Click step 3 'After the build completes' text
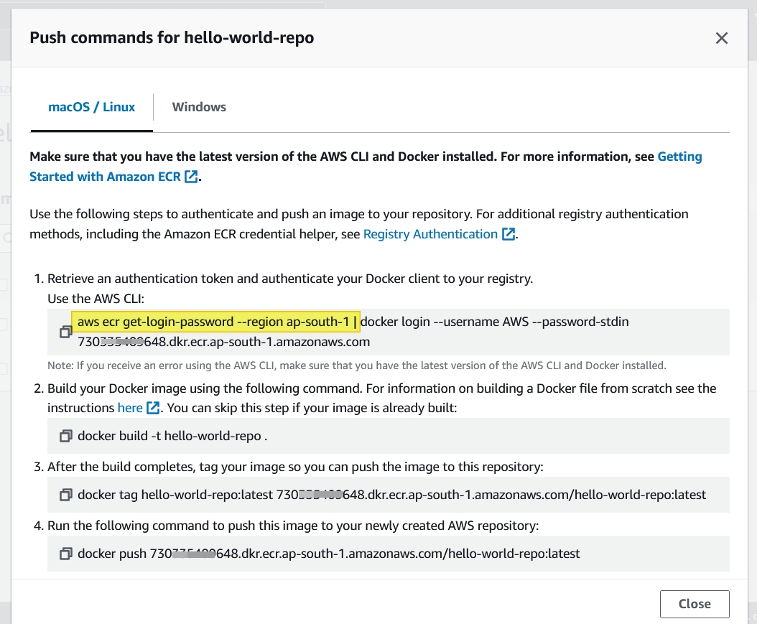This screenshot has height=624, width=757. click(295, 467)
